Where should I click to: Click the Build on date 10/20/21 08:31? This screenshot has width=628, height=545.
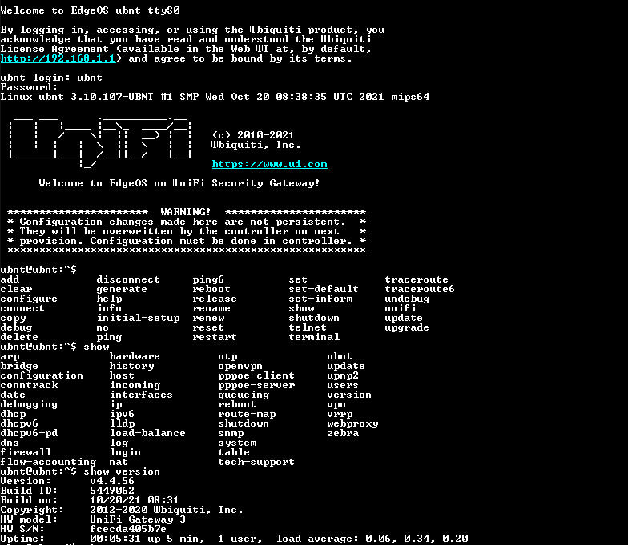[135, 500]
